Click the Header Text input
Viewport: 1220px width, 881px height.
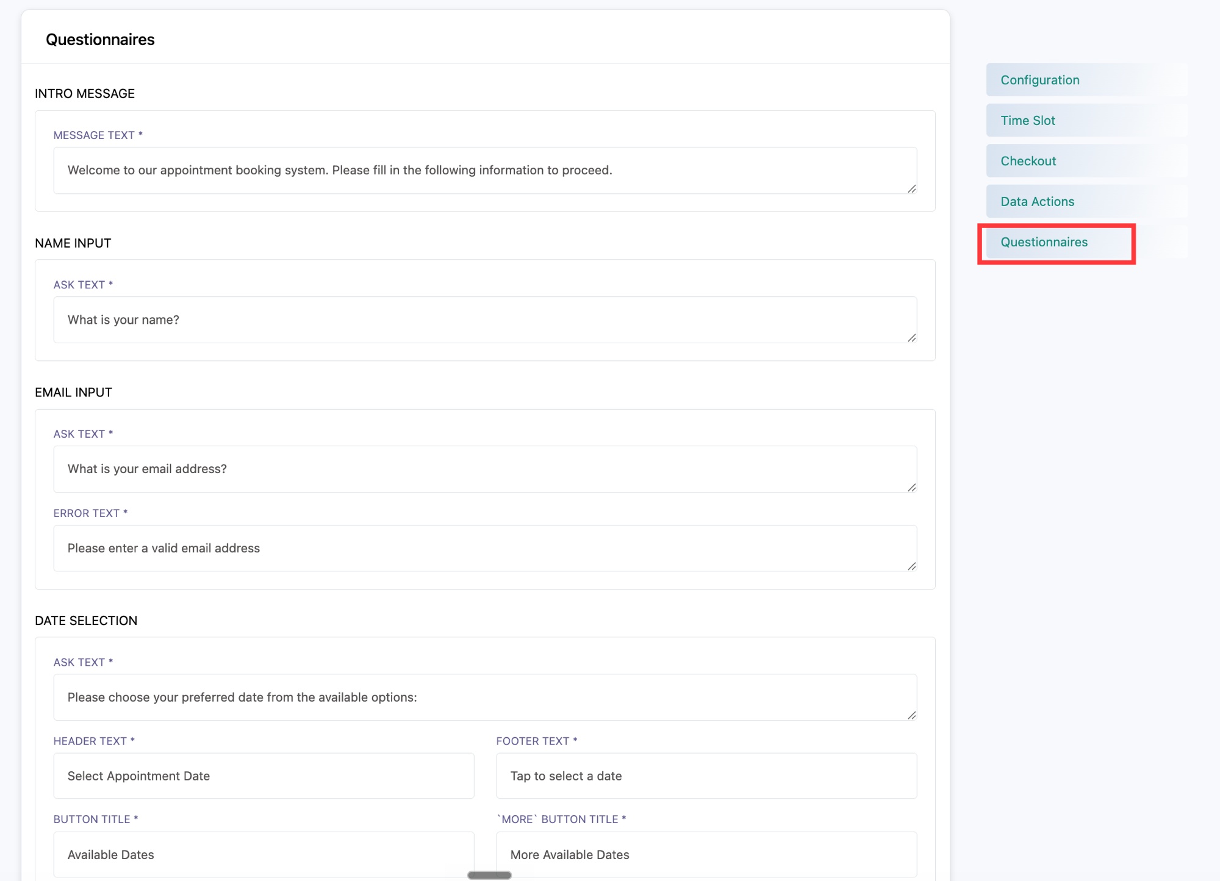pos(264,776)
